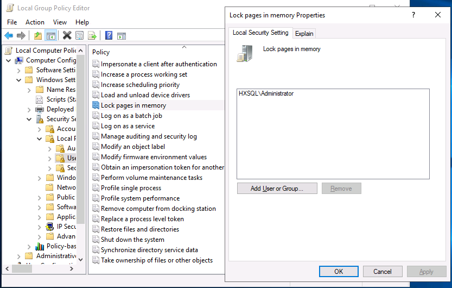Click the Export List toolbar icon
The image size is (452, 288).
tap(92, 36)
